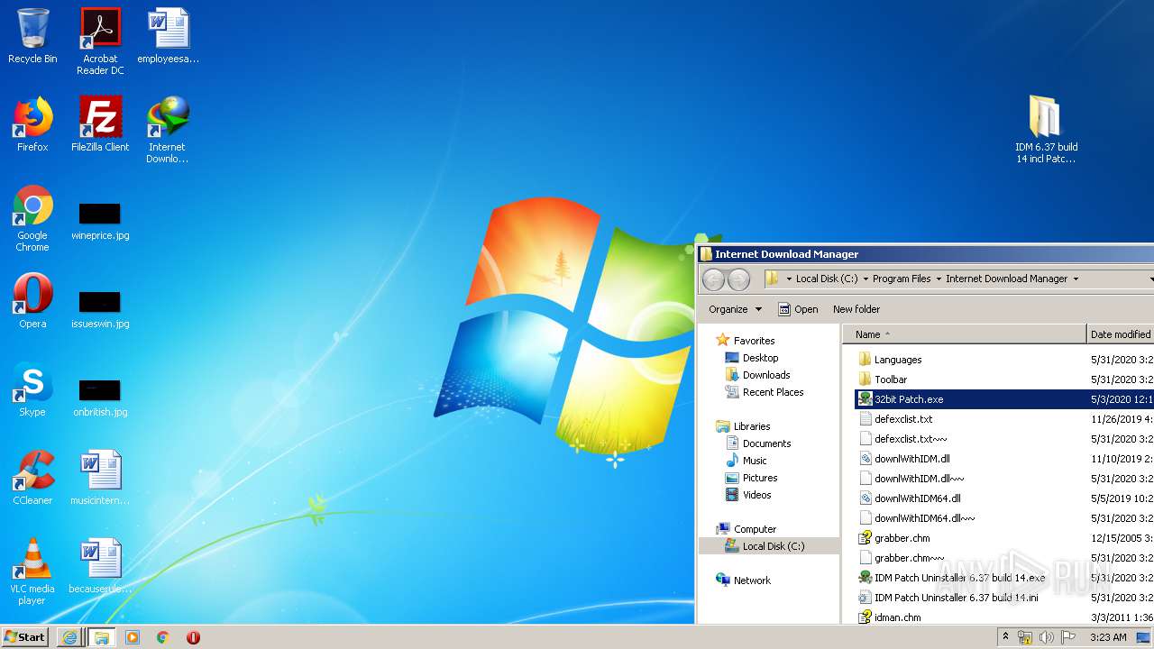1154x649 pixels.
Task: Expand the arrow before Local Disk (C:) breadcrumb
Action: point(789,279)
